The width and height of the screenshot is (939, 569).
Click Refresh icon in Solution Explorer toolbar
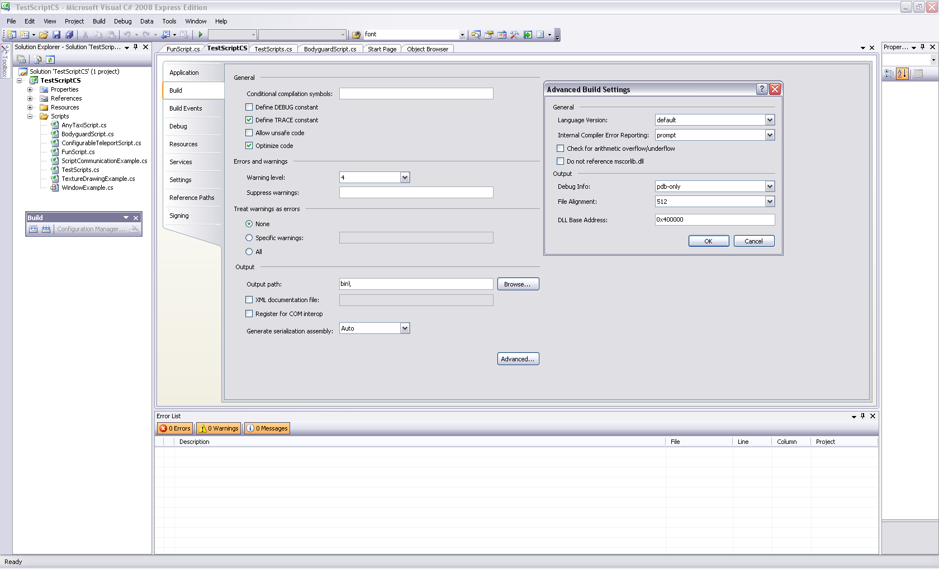tap(50, 59)
